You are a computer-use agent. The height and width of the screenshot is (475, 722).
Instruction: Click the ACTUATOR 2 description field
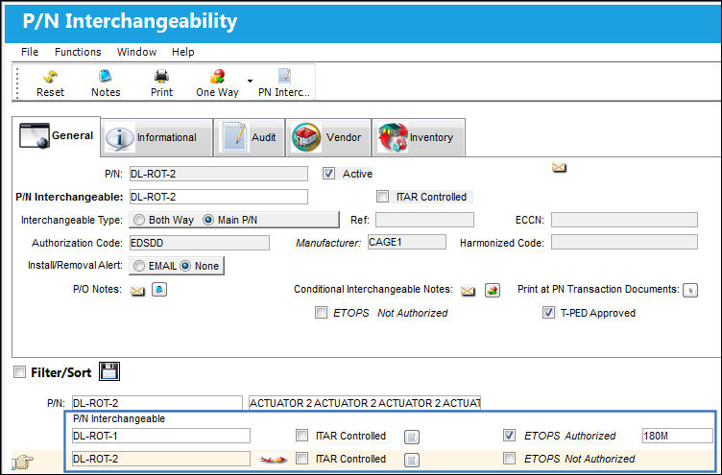pos(365,403)
